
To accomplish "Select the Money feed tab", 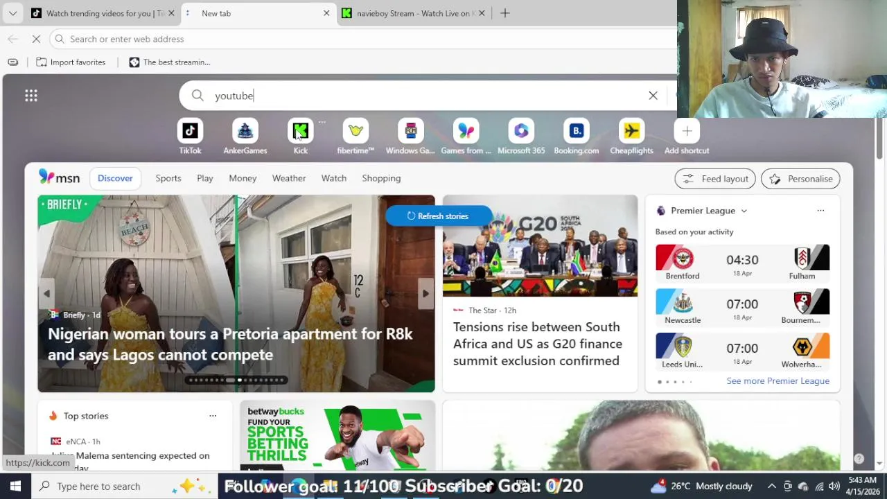I will [243, 178].
